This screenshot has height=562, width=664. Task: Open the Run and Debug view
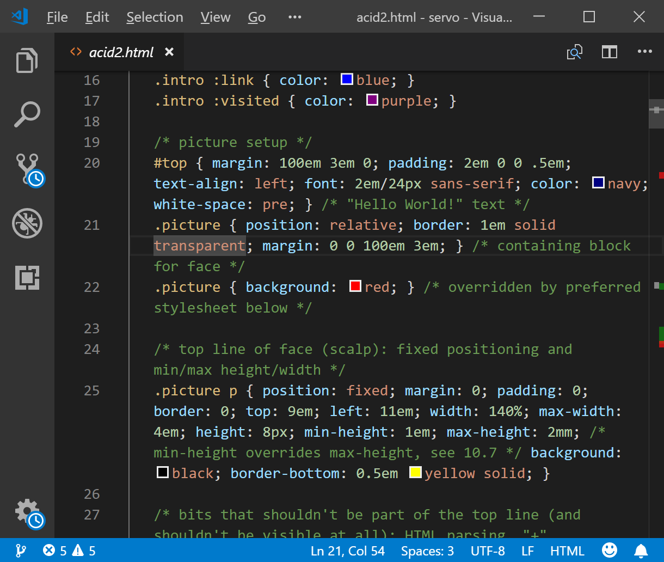click(27, 223)
